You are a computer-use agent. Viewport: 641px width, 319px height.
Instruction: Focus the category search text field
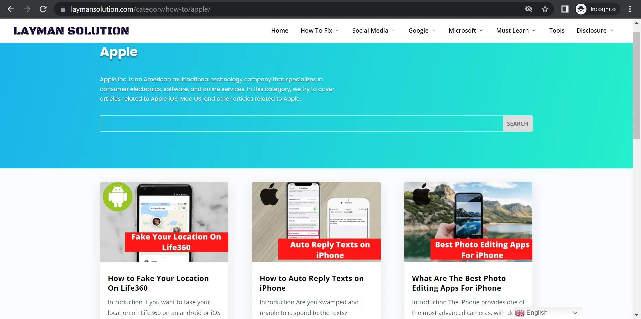(x=301, y=124)
